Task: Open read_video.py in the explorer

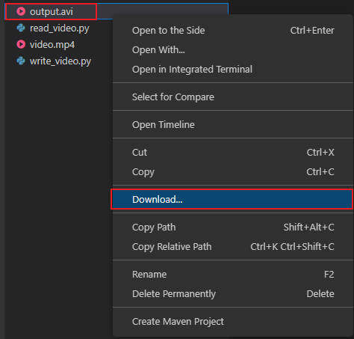Action: click(x=60, y=28)
